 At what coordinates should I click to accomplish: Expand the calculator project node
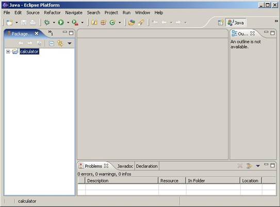point(8,51)
